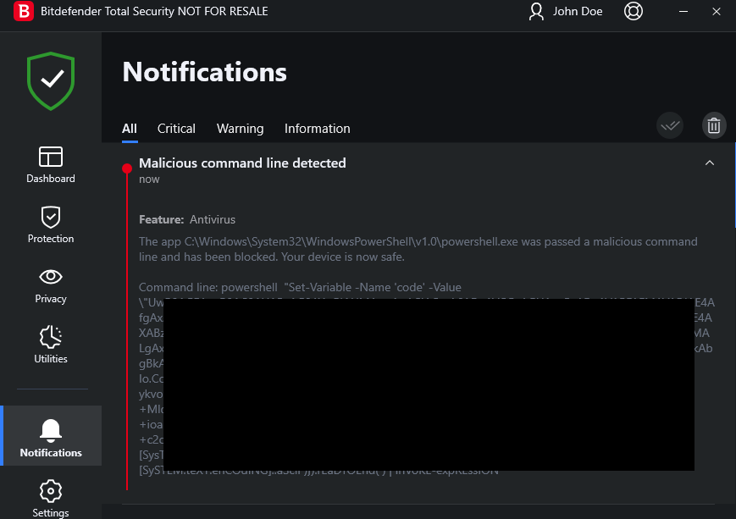Open the Dashboard sidebar icon

[x=51, y=158]
